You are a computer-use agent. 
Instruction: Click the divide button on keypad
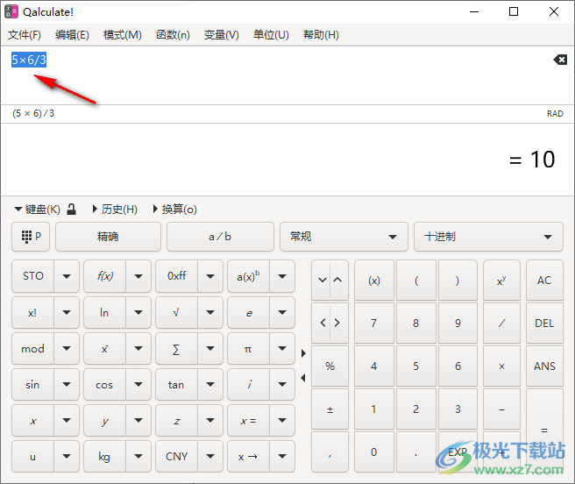pos(501,324)
